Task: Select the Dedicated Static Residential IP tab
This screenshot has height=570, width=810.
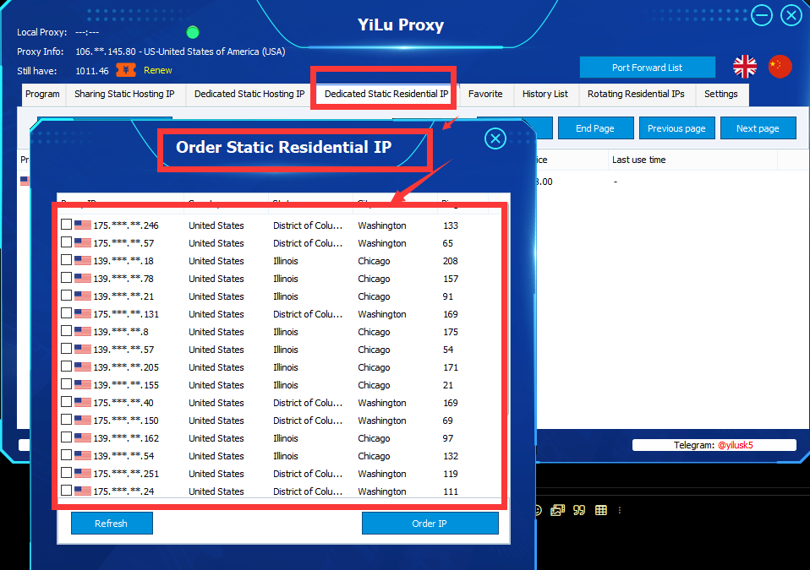Action: click(386, 95)
